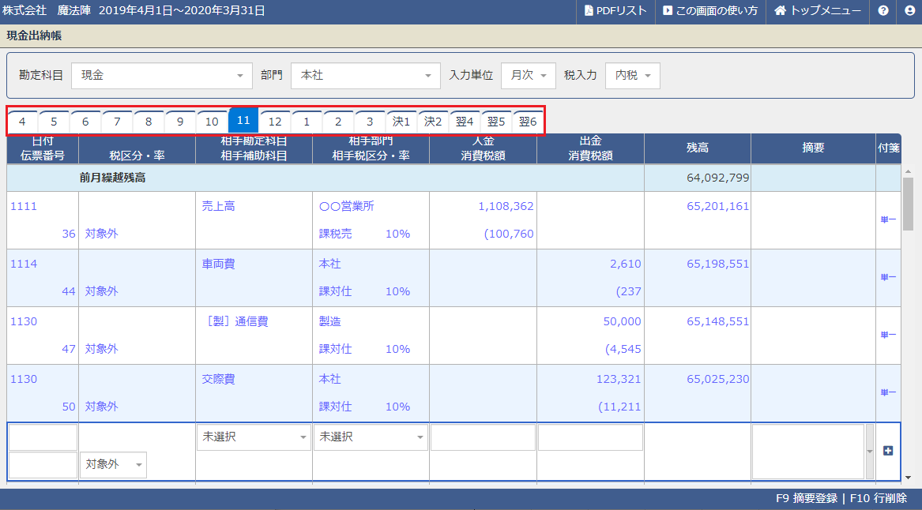922x510 pixels.
Task: Click the 入金 amount field in the new row
Action: [x=483, y=437]
